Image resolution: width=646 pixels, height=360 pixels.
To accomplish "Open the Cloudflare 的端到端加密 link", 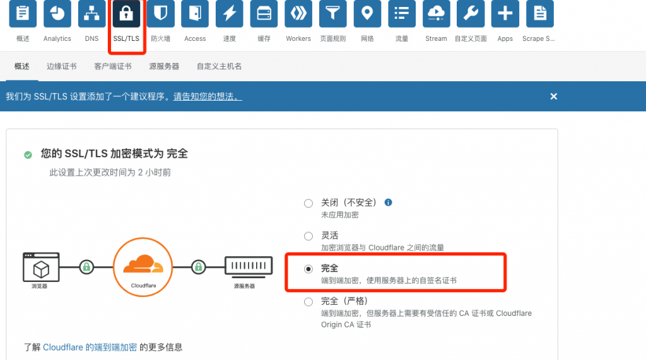I will pos(90,347).
